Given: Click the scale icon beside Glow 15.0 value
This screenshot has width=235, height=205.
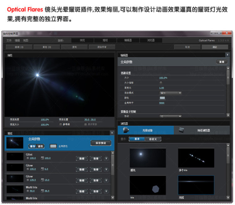Looking at the screenshot, I should coord(42,180).
